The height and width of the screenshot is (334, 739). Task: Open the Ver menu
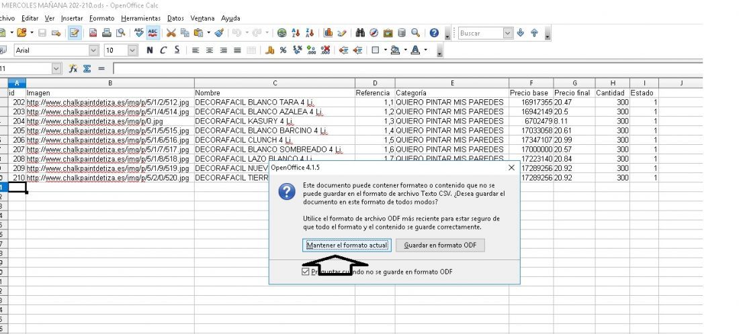pyautogui.click(x=50, y=18)
